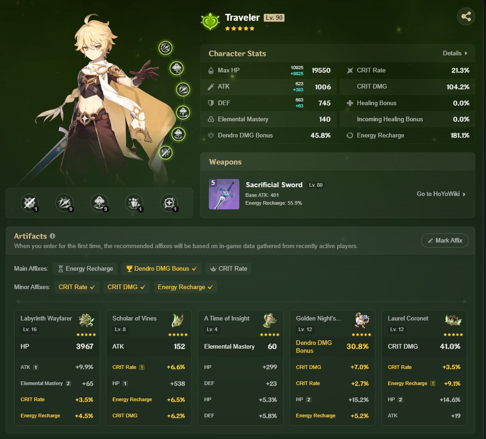Click the Max HP 19550 value

pyautogui.click(x=321, y=71)
